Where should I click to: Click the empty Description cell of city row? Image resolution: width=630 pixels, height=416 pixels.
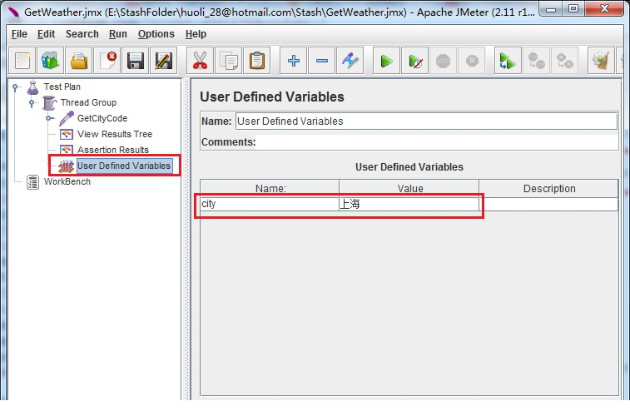coord(548,204)
